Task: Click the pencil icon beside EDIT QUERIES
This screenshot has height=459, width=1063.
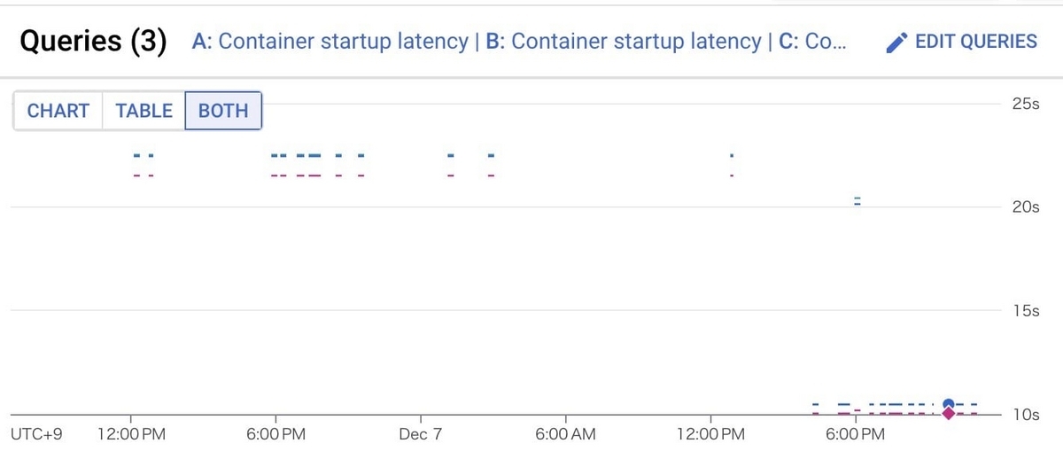Action: click(x=896, y=43)
